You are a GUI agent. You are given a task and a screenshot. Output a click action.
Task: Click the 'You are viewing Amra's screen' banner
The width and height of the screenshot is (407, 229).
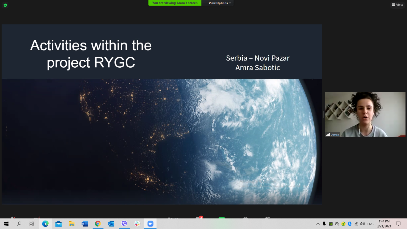point(175,3)
